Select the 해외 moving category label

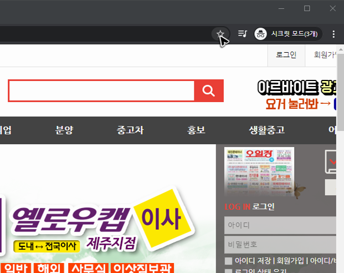click(49, 268)
